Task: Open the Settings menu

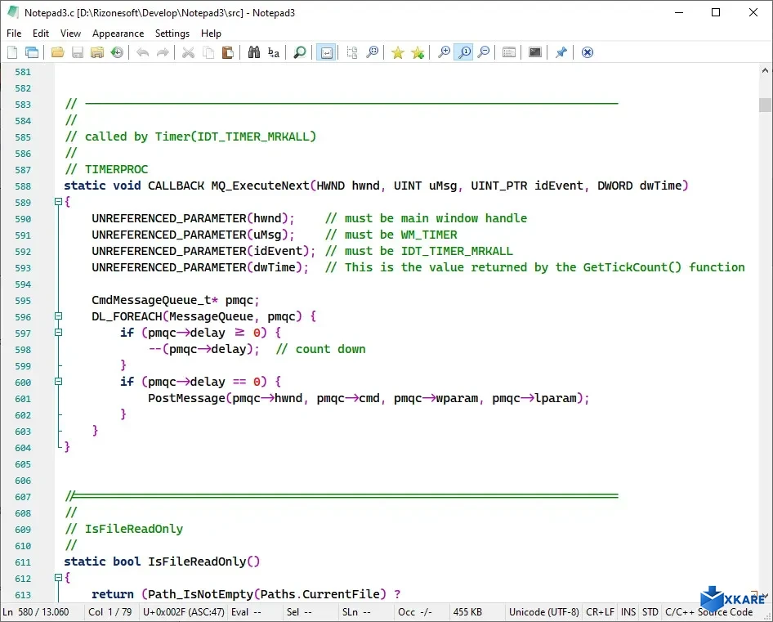Action: 172,34
